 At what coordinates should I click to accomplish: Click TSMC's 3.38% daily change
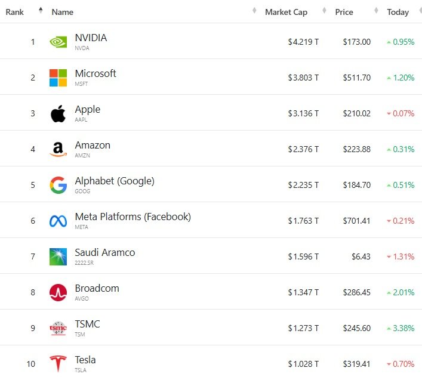click(400, 328)
